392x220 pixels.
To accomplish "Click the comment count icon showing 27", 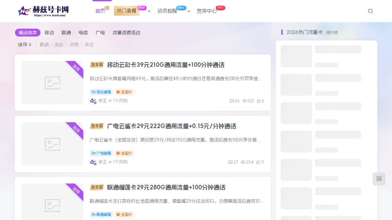I will [230, 162].
